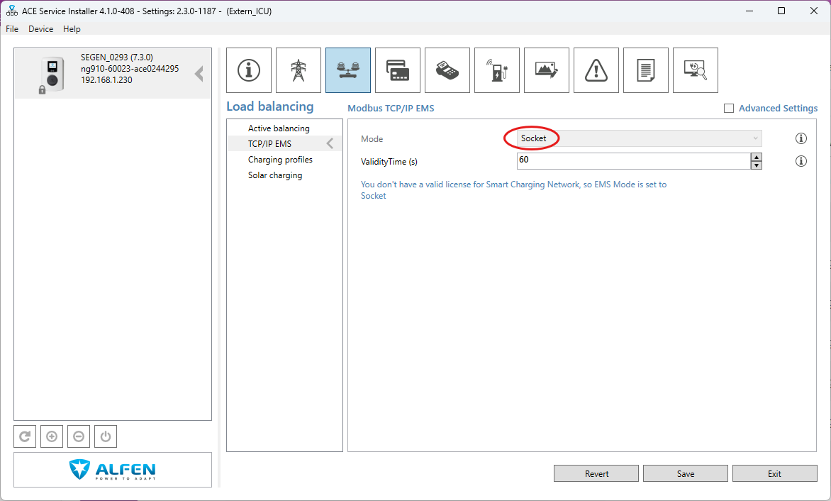The width and height of the screenshot is (831, 501).
Task: Click the power restart device button
Action: [x=106, y=436]
